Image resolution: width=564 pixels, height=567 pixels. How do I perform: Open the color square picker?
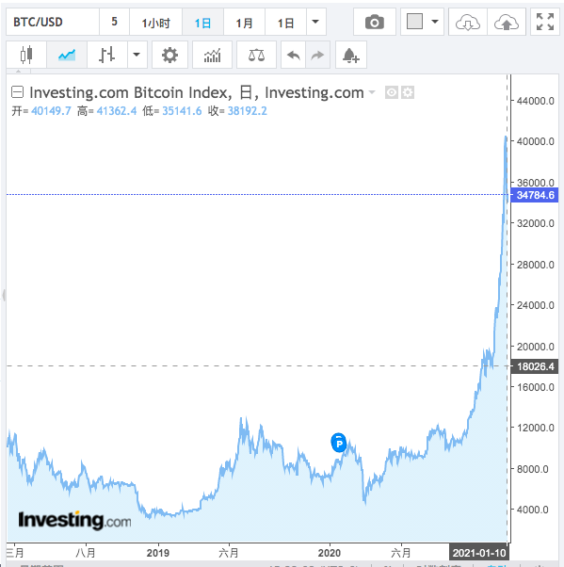[414, 22]
